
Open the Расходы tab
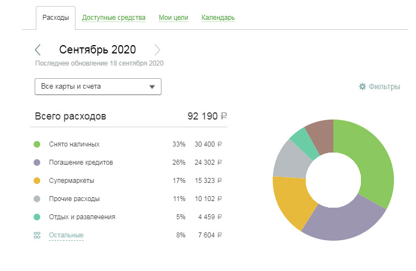(56, 18)
